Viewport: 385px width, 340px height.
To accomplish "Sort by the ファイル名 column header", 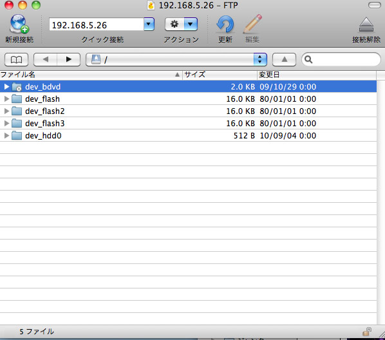I will pos(91,75).
